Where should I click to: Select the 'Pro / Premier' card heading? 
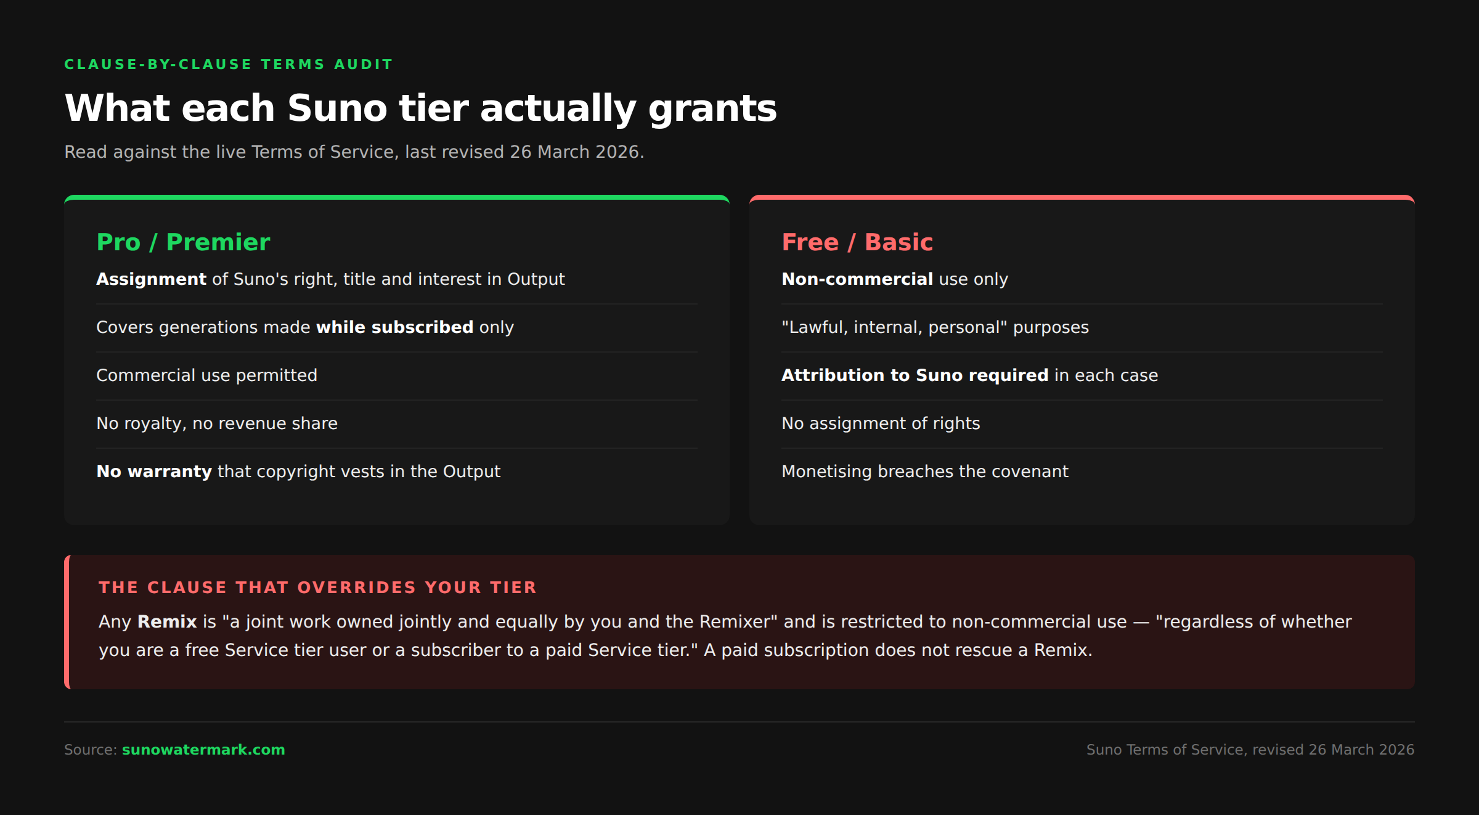(183, 242)
